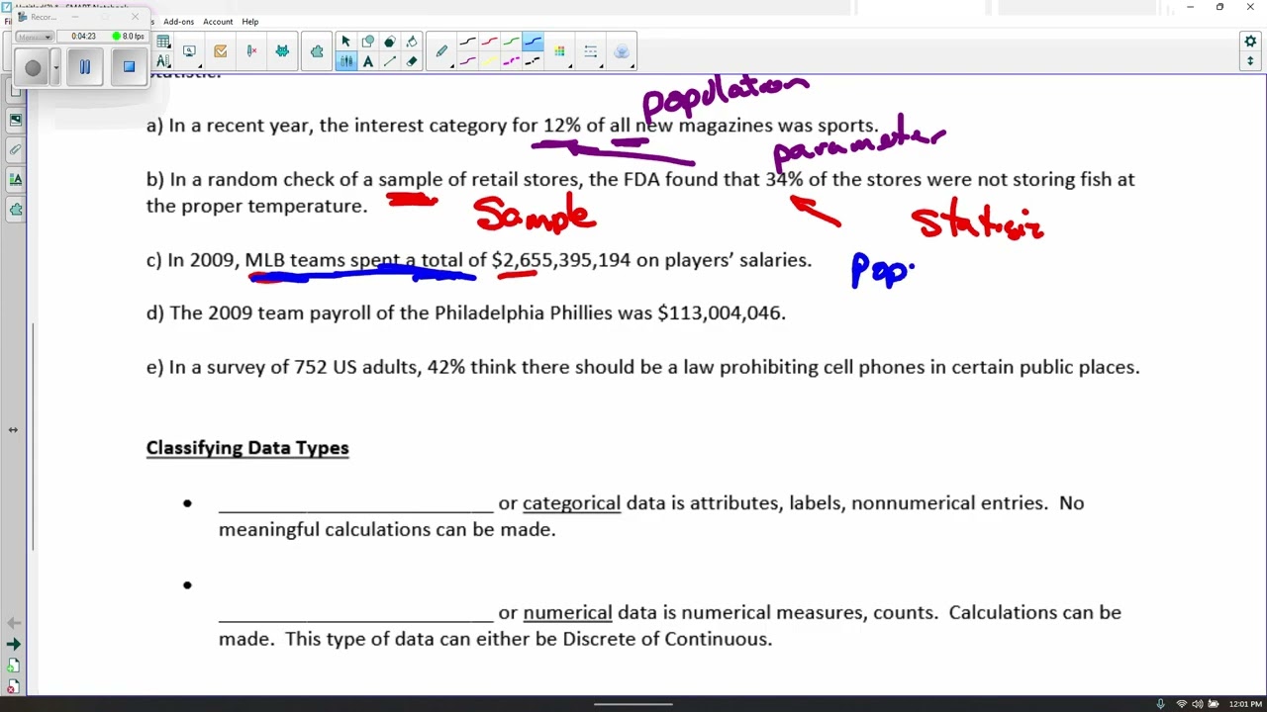Open the Wi-Fi network tray icon
Viewport: 1267px width, 712px height.
pyautogui.click(x=1181, y=704)
